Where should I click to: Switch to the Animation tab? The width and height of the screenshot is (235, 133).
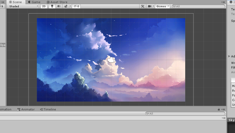[6, 109]
